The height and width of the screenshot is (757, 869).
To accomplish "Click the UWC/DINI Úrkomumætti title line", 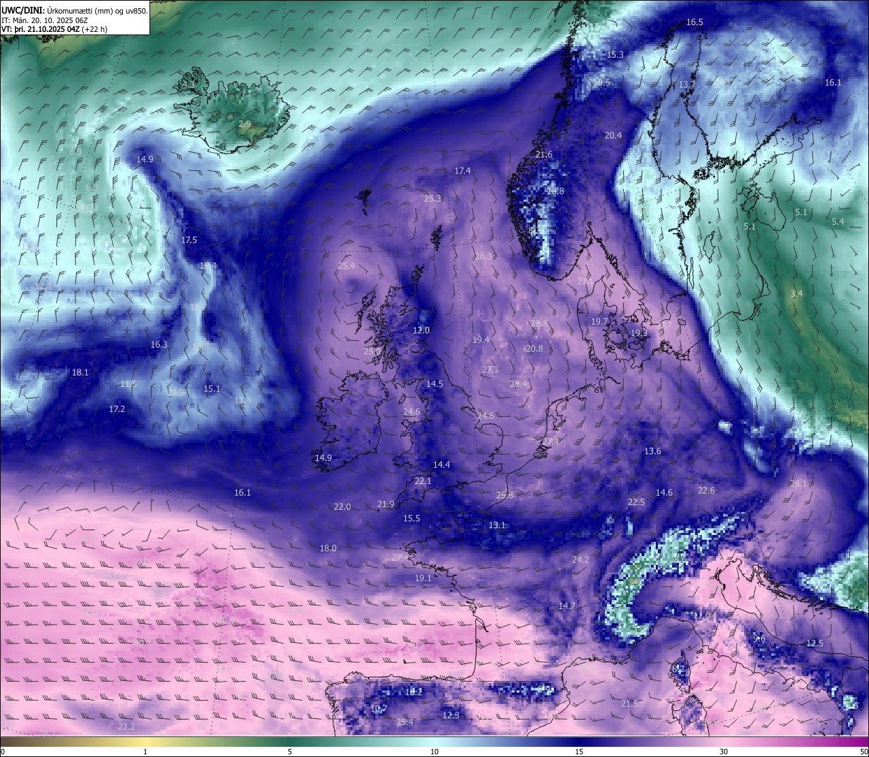I will point(75,10).
